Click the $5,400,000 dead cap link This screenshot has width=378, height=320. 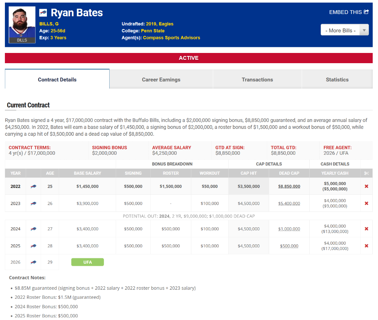click(289, 203)
